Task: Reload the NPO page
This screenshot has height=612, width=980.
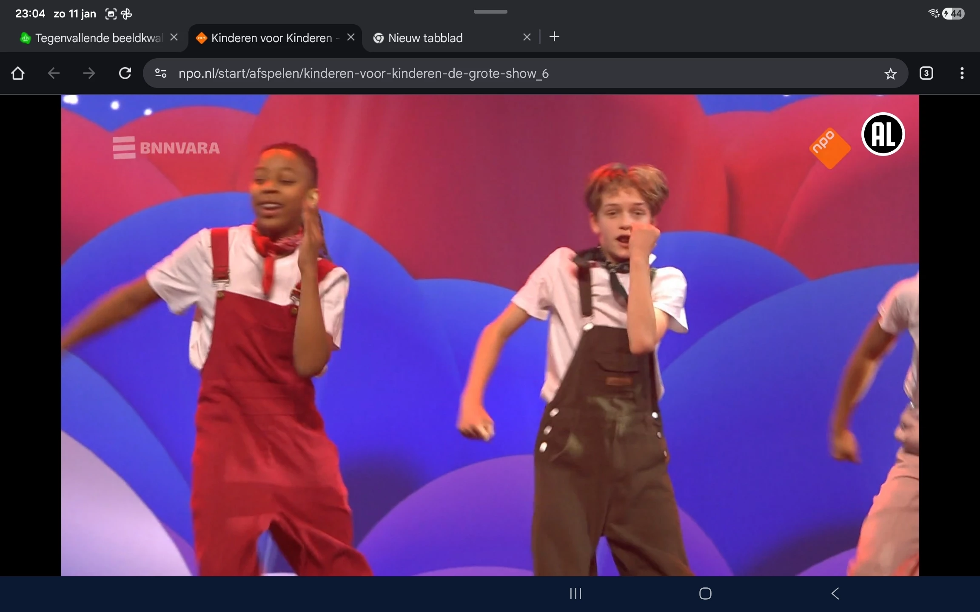Action: [125, 74]
